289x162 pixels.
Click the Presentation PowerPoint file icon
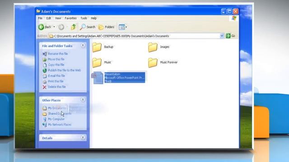tap(98, 78)
